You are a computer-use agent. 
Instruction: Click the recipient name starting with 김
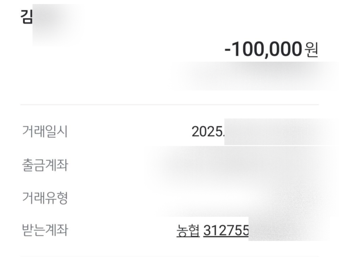tap(26, 17)
